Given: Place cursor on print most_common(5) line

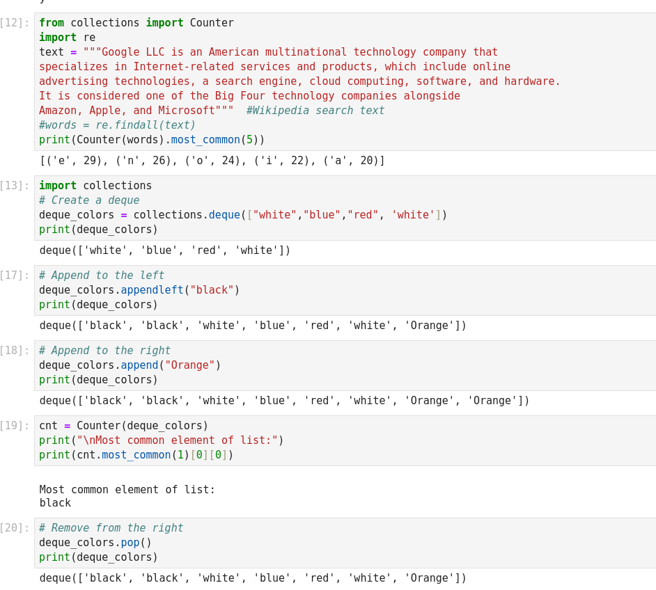Looking at the screenshot, I should coord(152,140).
